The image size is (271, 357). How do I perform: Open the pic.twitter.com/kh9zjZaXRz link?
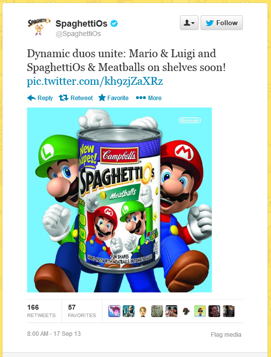point(95,81)
